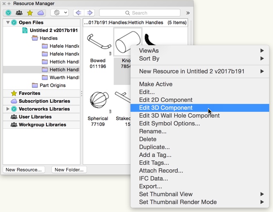Expand the Vectorworks Libraries section

[7, 109]
